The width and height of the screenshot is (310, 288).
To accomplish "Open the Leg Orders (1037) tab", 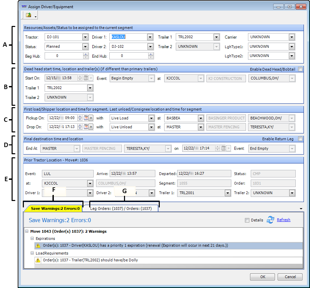I will [x=121, y=208].
